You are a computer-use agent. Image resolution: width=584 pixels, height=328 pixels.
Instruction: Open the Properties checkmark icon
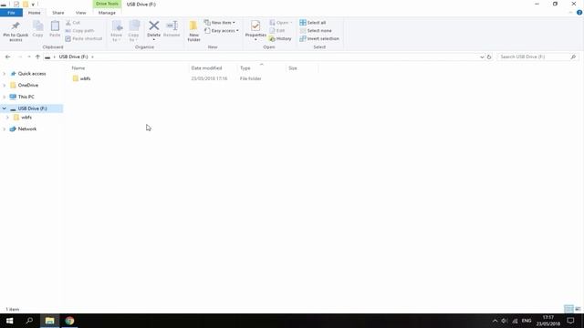click(255, 26)
